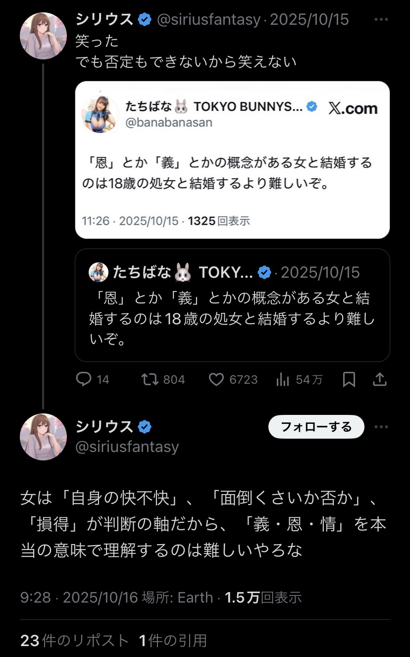410x657 pixels.
Task: Open the embedded X.com screenshot image
Action: 232,159
